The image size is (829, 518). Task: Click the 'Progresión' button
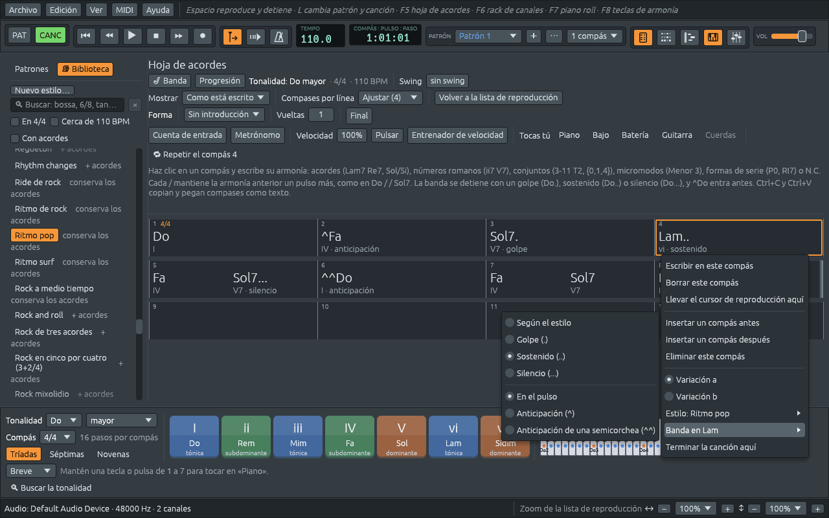point(220,81)
